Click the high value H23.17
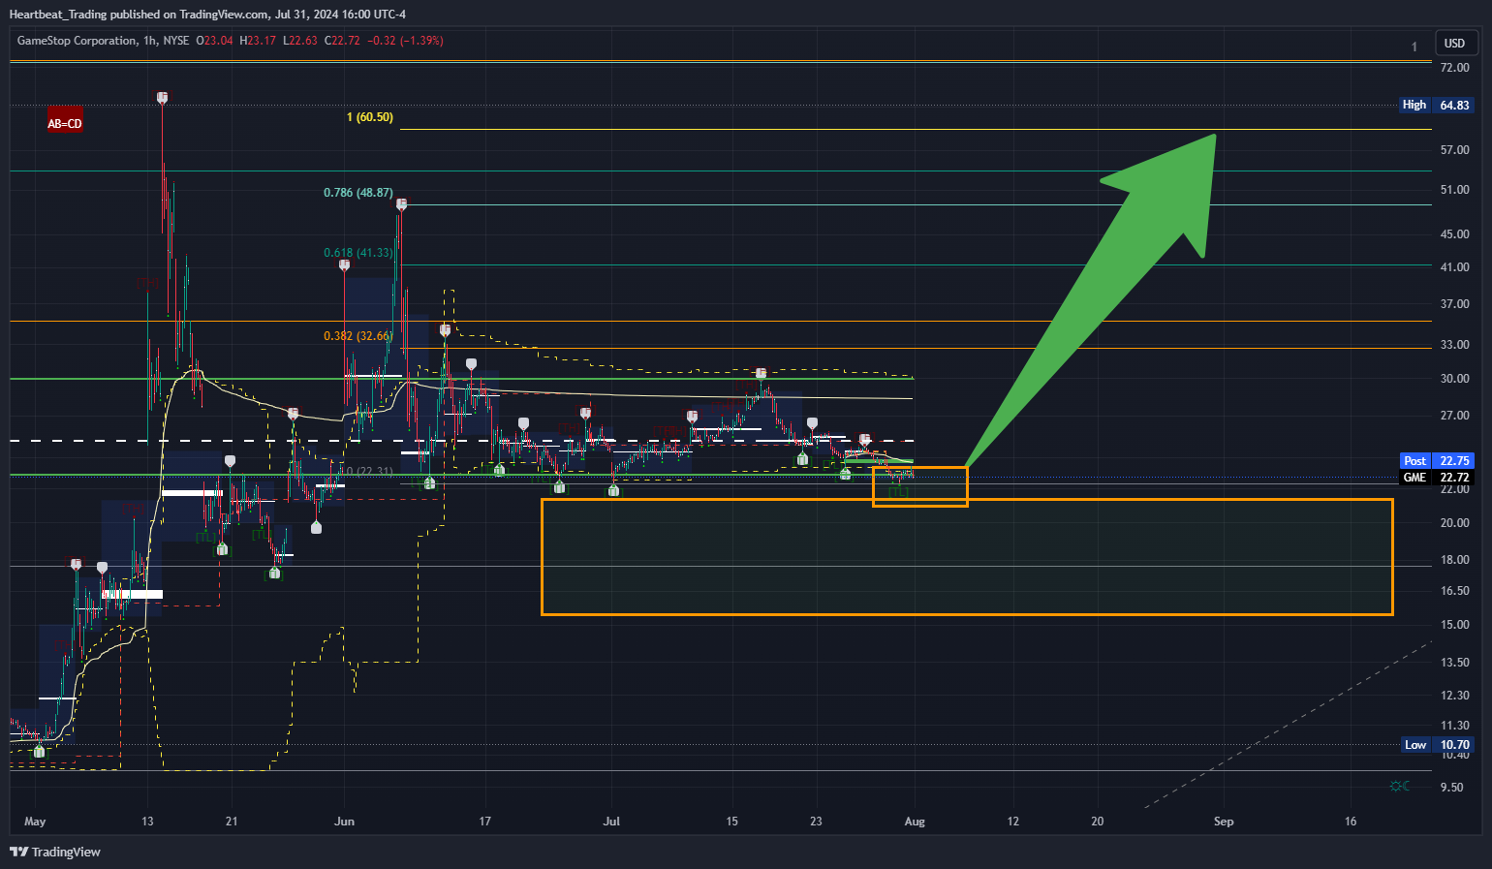The image size is (1492, 869). [258, 41]
